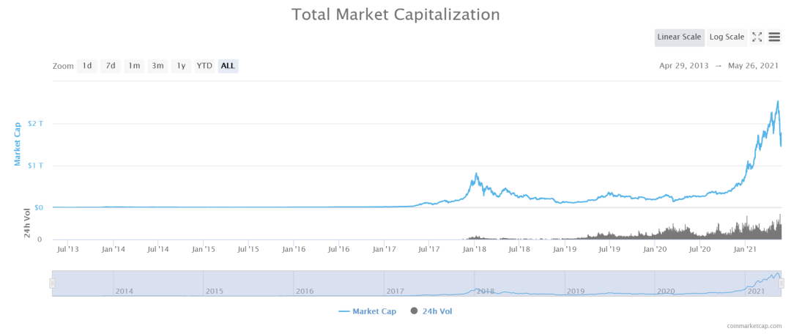Grab the left navigator range handle
This screenshot has height=334, width=791.
52,283
